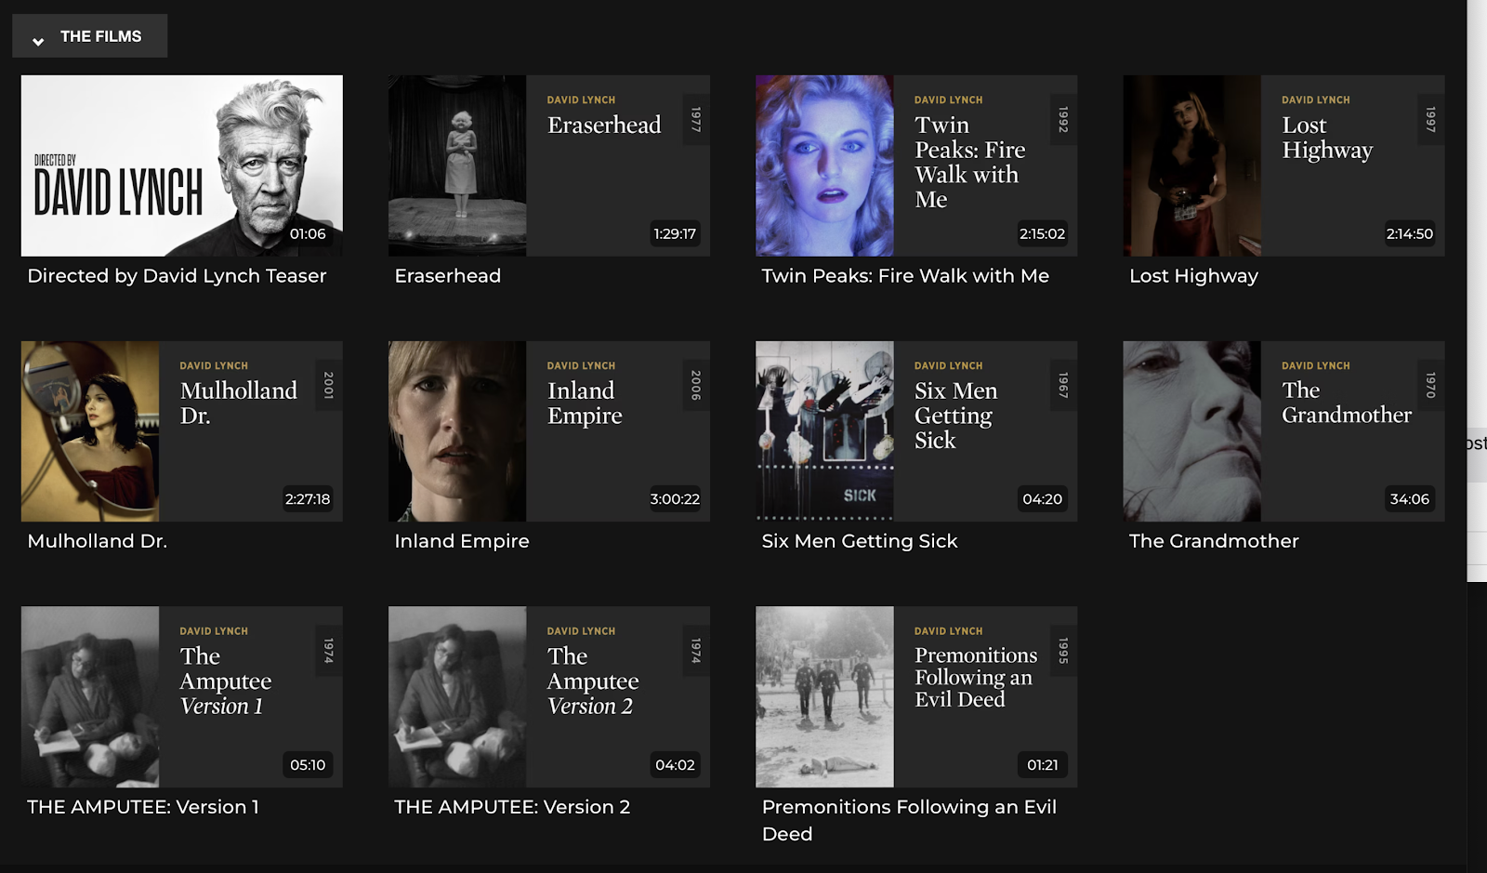Click THE AMPUTEE: Version 2 caption
This screenshot has width=1487, height=873.
[x=512, y=807]
